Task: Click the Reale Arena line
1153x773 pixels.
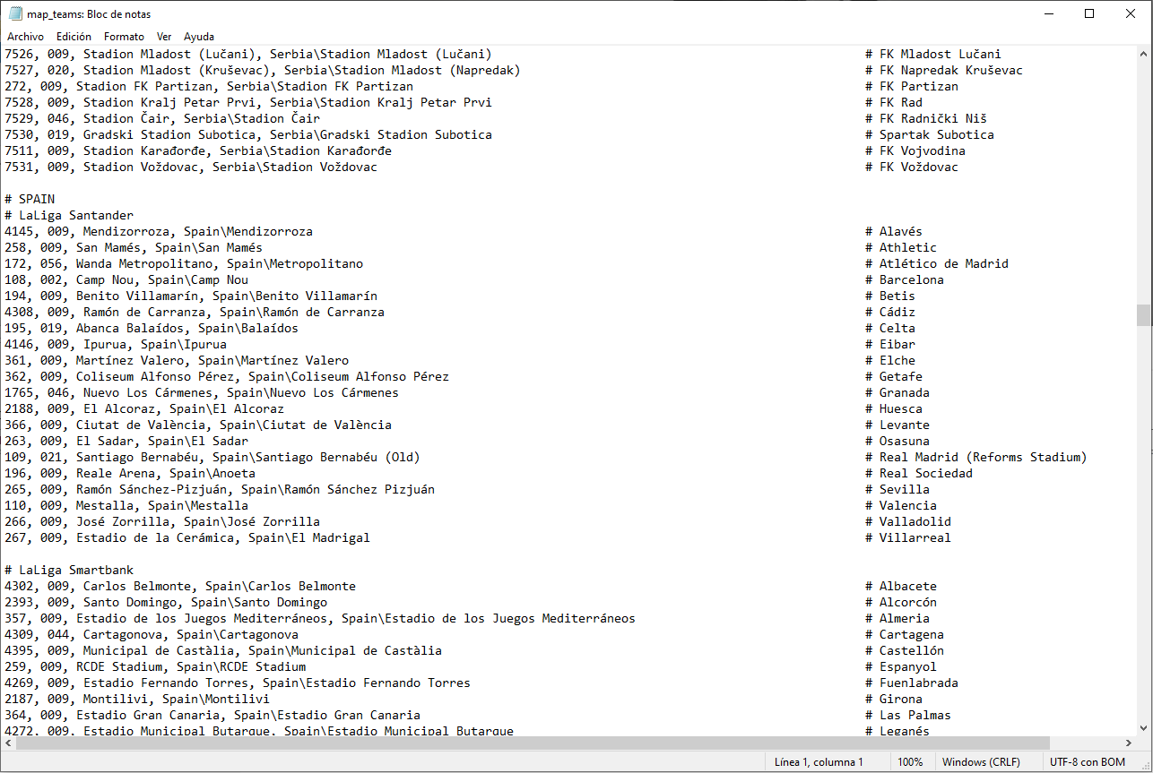Action: tap(130, 473)
